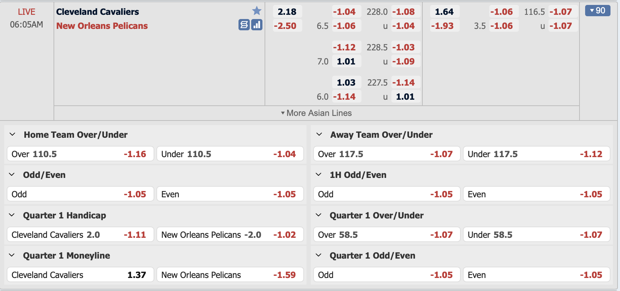The image size is (620, 291).
Task: Select Cleveland Cavaliers moneyline odds 2.18
Action: pos(287,12)
